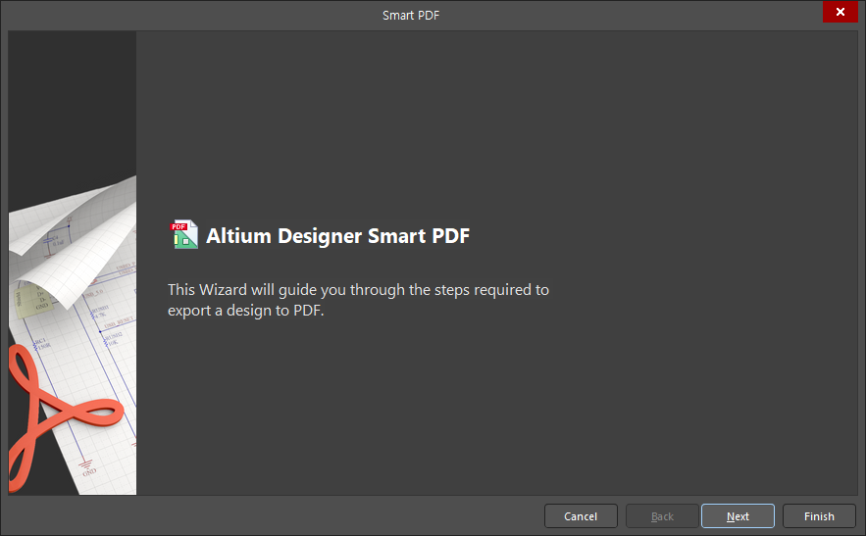Click the "Smart PDF" window title
866x536 pixels.
pos(411,15)
